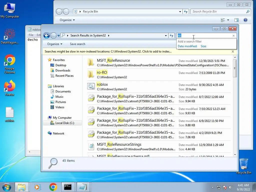The width and height of the screenshot is (256, 192).
Task: Add the Date modified search filter
Action: pyautogui.click(x=187, y=46)
